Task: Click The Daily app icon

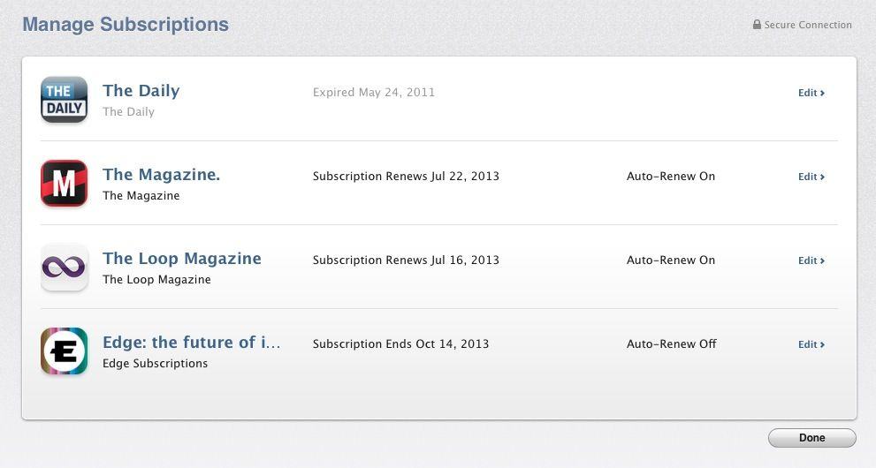Action: pos(64,100)
